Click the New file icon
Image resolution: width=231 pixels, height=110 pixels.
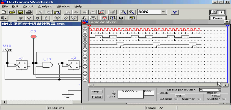pos(4,12)
